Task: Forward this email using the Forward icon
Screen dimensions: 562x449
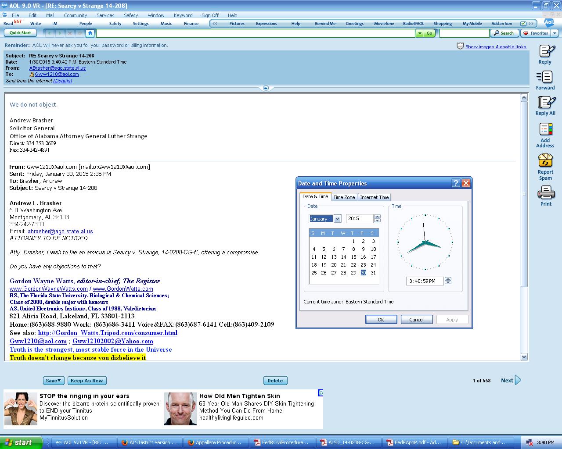Action: 545,77
